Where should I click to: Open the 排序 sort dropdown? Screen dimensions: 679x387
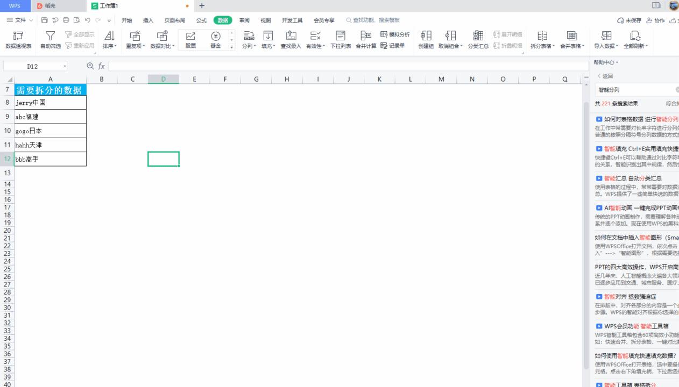point(110,40)
